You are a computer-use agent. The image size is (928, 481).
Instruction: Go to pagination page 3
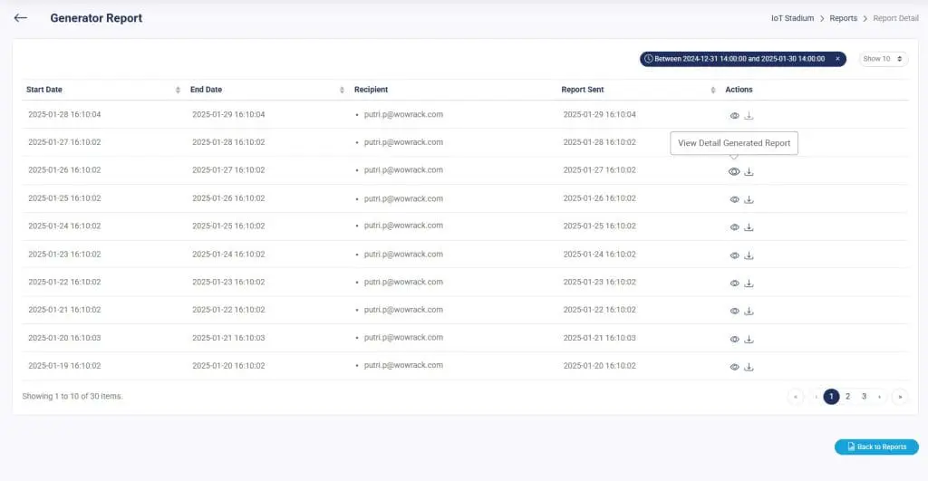(x=864, y=396)
